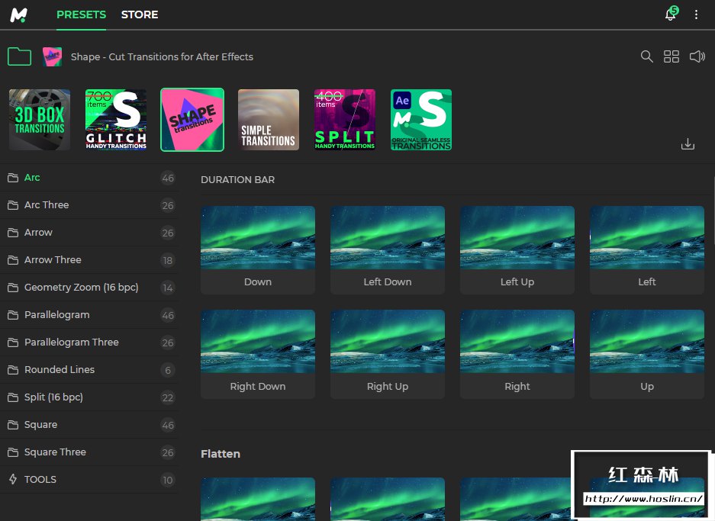Viewport: 715px width, 521px height.
Task: Open the Parallelogram Three category
Action: click(89, 343)
